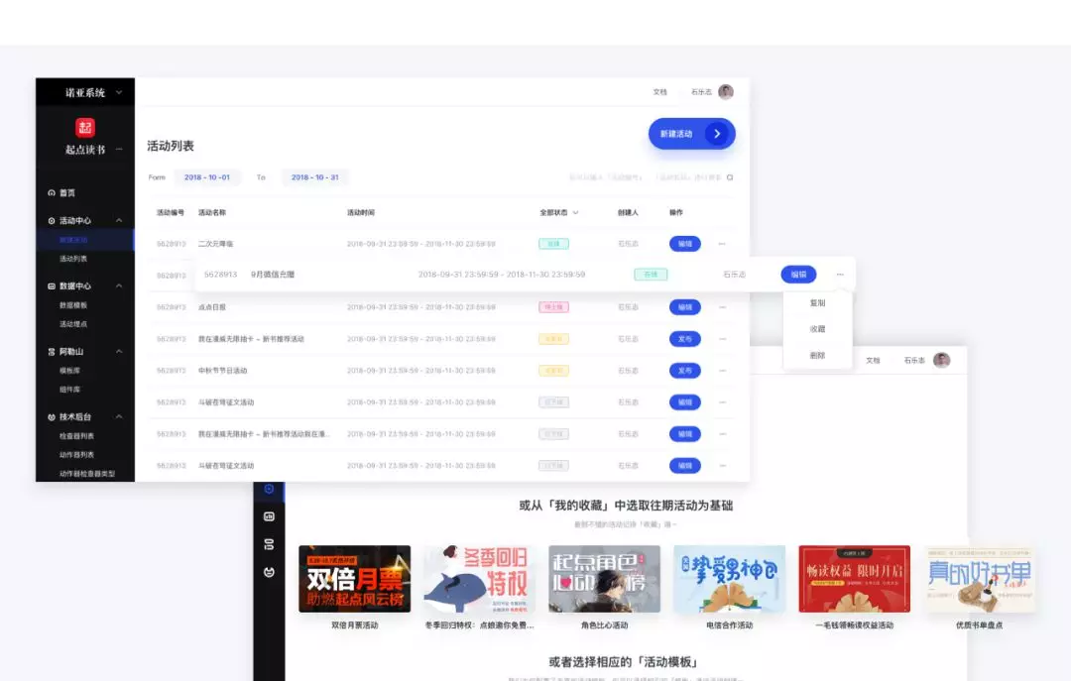This screenshot has height=681, width=1071.
Task: Click the tech backend icon in back window sidebar
Action: (x=269, y=572)
